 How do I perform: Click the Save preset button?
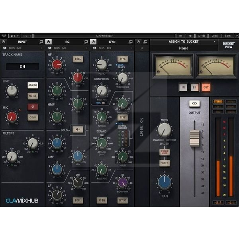[227, 36]
